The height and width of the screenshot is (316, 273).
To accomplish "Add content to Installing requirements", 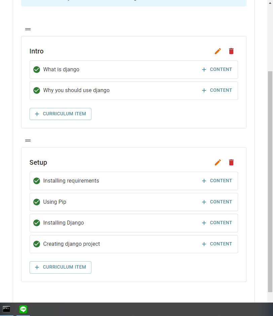I will pyautogui.click(x=217, y=181).
